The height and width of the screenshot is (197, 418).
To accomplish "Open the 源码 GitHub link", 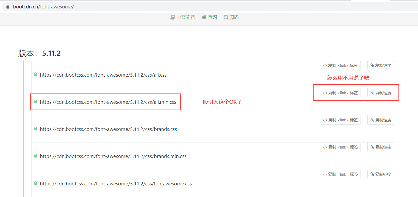I will [x=234, y=17].
